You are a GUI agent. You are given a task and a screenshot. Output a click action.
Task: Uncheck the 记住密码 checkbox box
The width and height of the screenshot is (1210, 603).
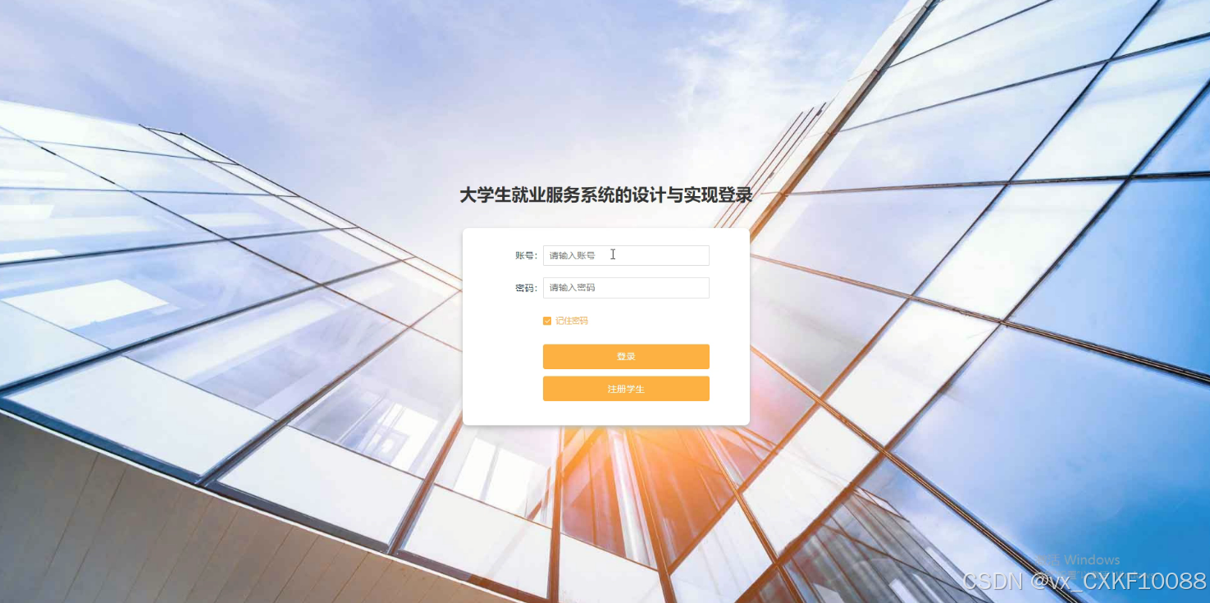547,321
